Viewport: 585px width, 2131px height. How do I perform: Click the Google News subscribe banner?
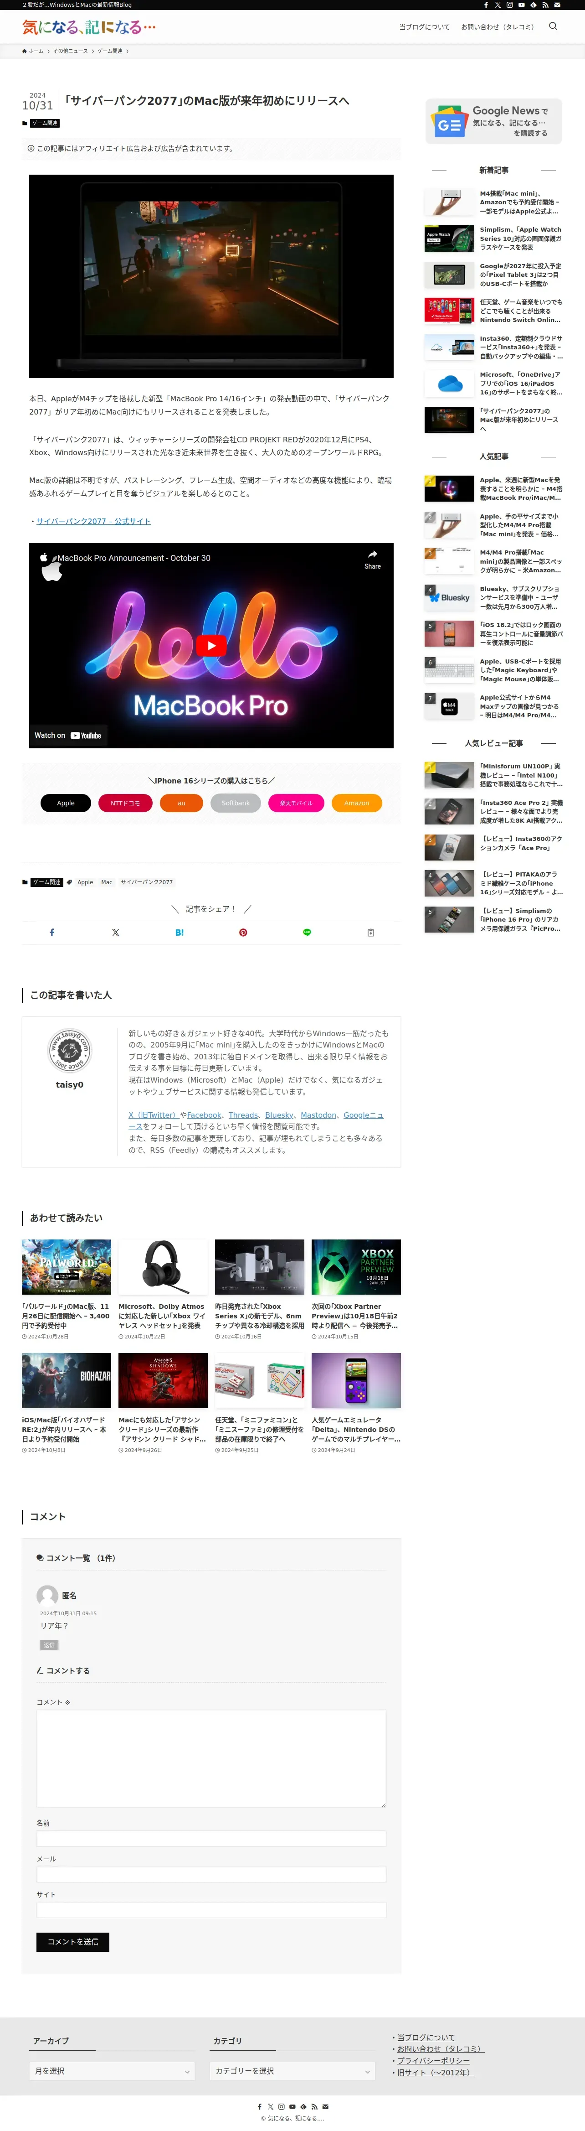point(494,122)
